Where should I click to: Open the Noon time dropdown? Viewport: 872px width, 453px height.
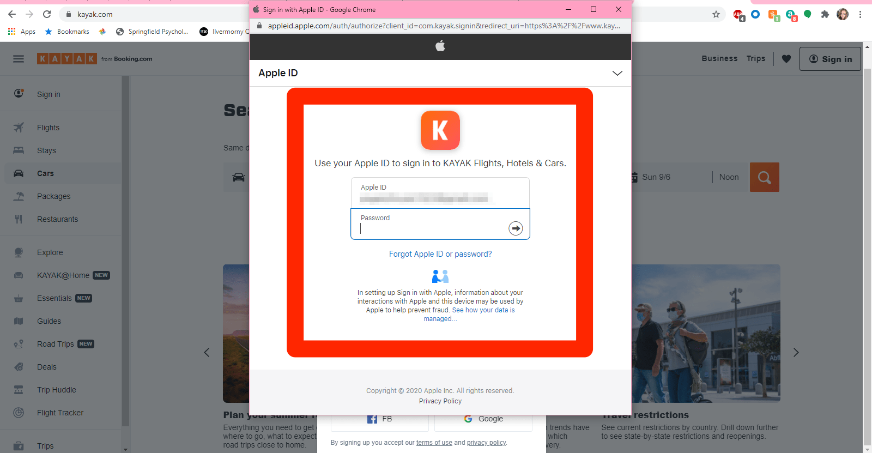(729, 177)
